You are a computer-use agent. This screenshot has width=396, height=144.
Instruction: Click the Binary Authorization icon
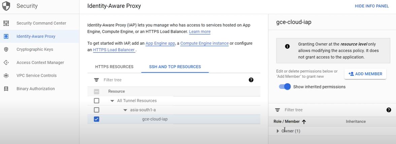[6, 89]
